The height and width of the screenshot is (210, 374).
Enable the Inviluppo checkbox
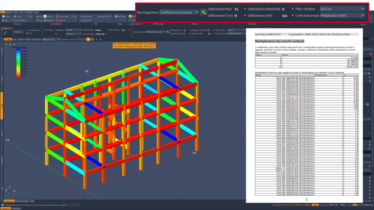45,30
